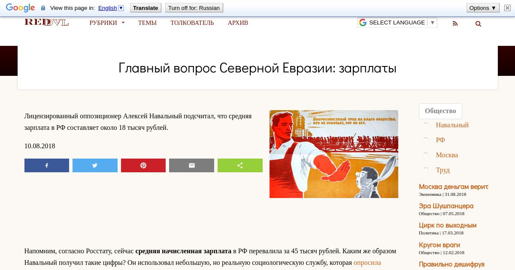Viewport: 515px width, 270px height.
Task: Click the Translate button
Action: pyautogui.click(x=145, y=8)
